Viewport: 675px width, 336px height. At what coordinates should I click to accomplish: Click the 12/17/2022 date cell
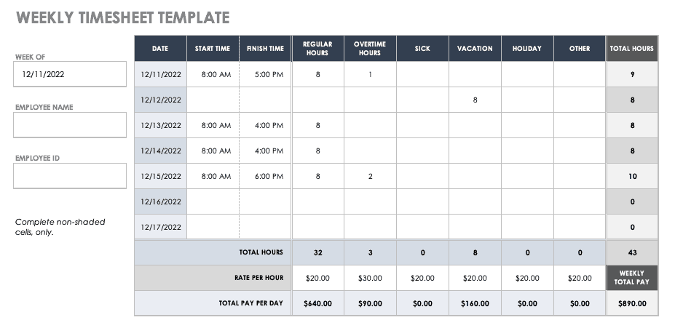point(161,227)
